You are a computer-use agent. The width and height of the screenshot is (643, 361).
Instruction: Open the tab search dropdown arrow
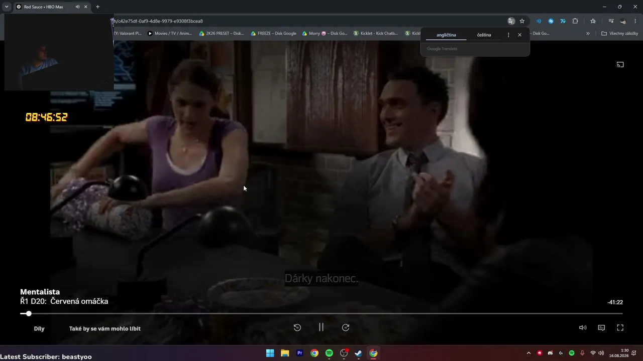coord(7,7)
